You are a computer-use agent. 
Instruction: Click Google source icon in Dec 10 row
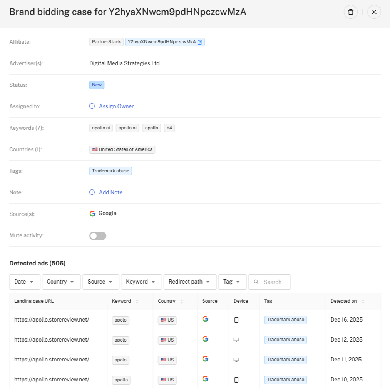tap(205, 379)
